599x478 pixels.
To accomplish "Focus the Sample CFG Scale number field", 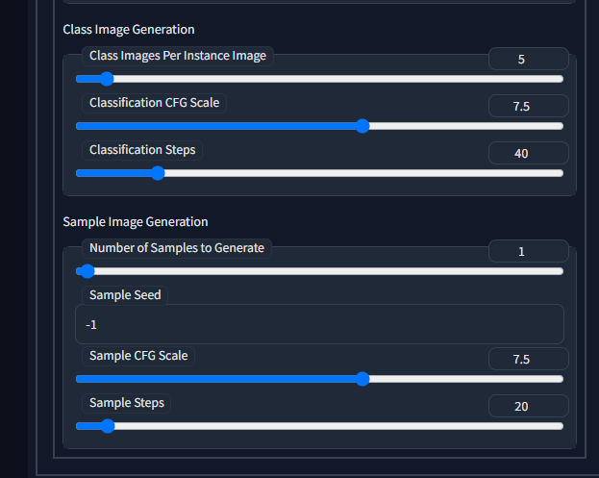I will tap(528, 359).
